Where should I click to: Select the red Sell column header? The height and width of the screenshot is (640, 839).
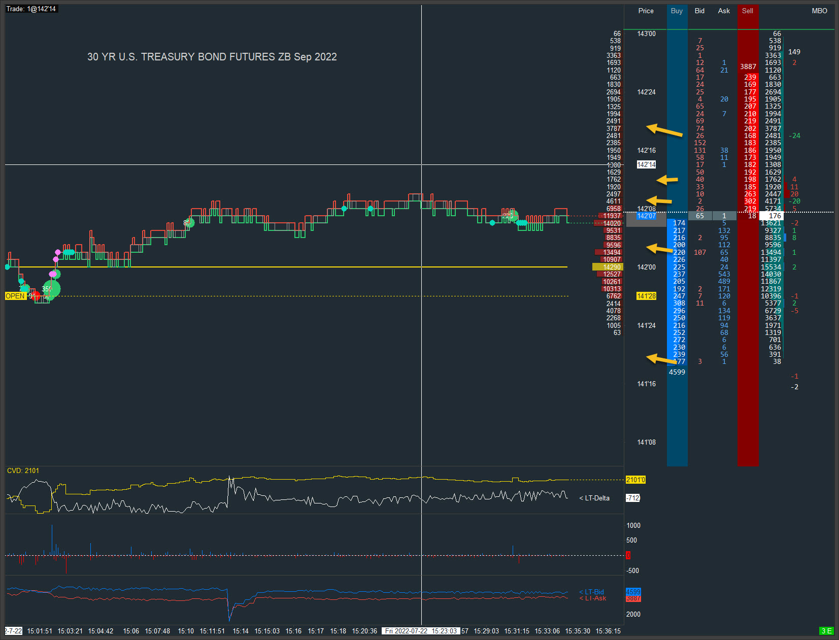tap(748, 11)
